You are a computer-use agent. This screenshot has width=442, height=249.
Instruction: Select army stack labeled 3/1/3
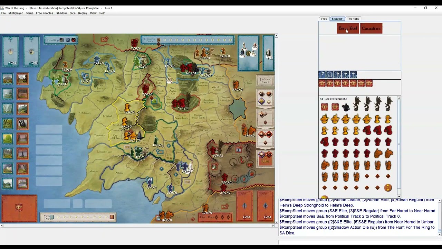pos(185,167)
